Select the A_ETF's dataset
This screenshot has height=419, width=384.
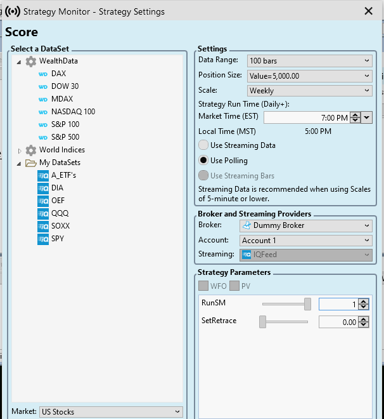(63, 175)
